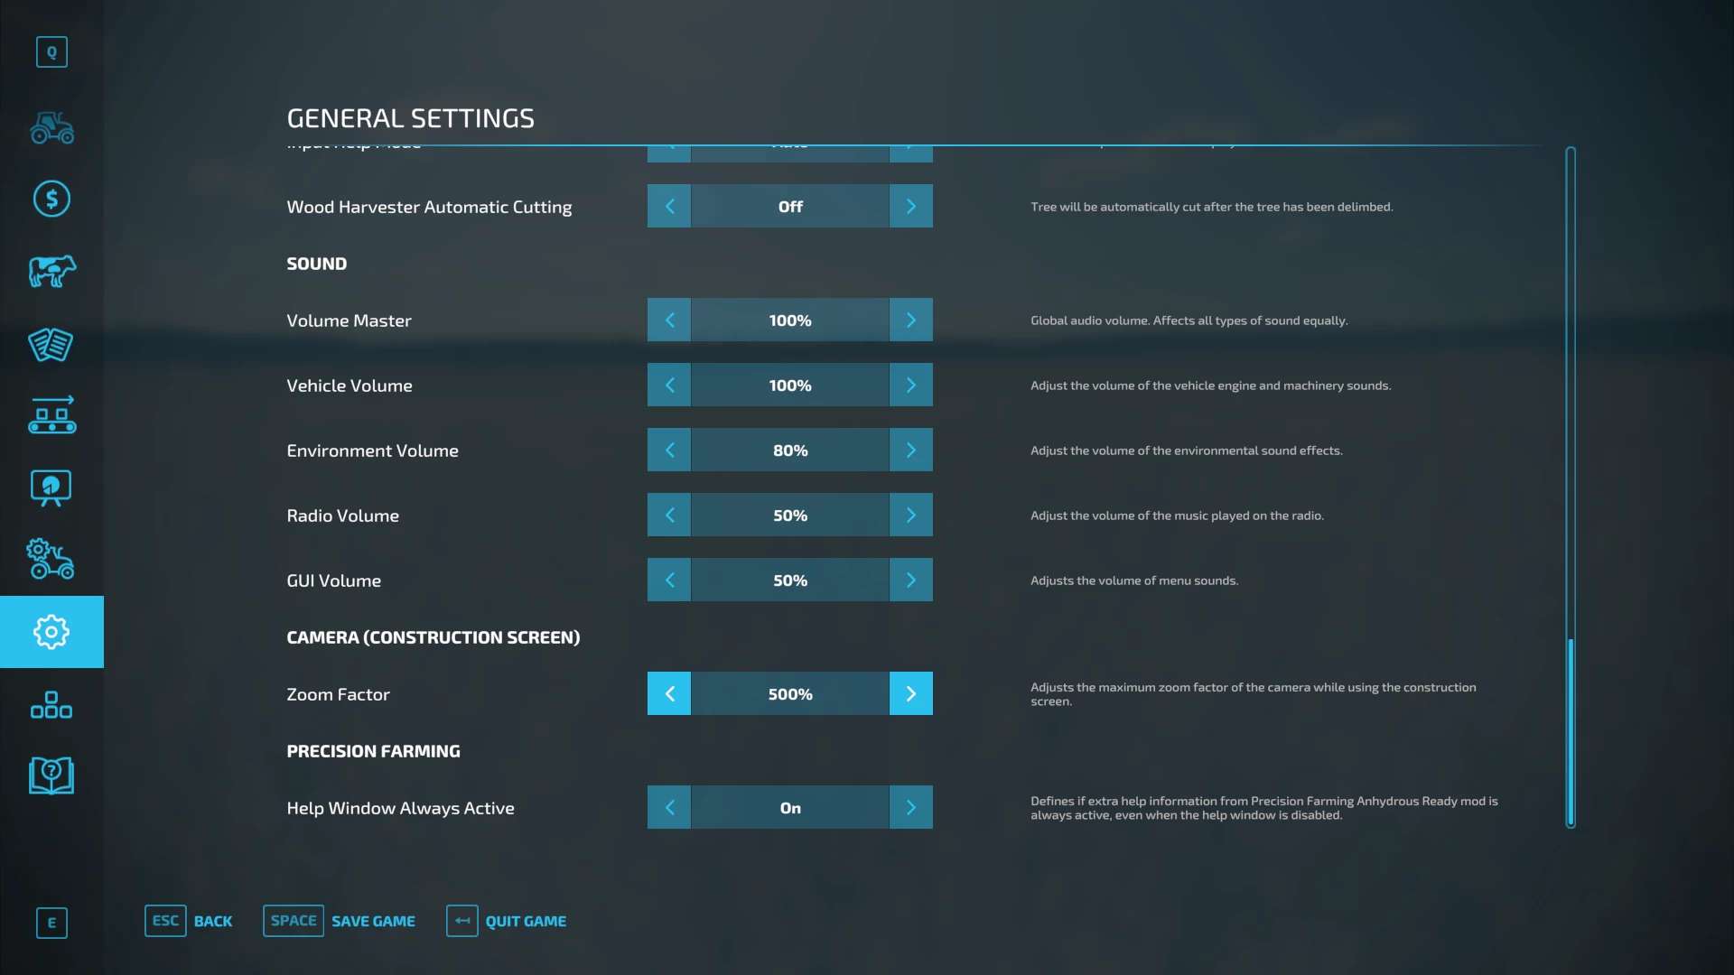The height and width of the screenshot is (975, 1734).
Task: Select the highlighted general settings gear tab
Action: tap(51, 632)
